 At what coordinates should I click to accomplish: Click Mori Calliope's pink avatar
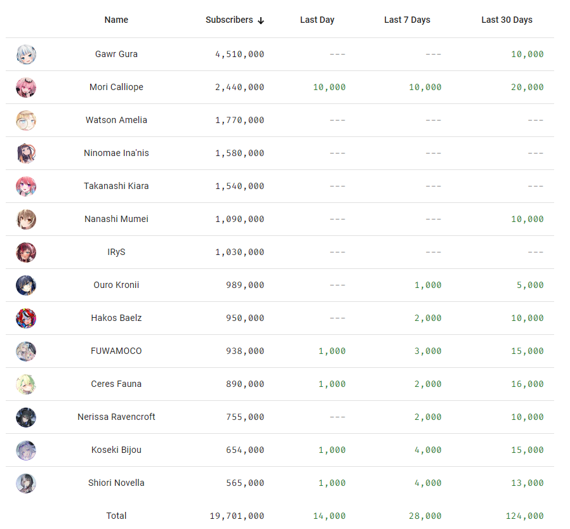(x=26, y=88)
